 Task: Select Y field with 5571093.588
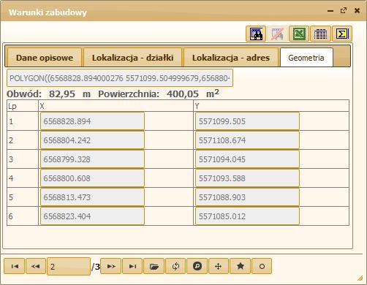click(x=247, y=178)
